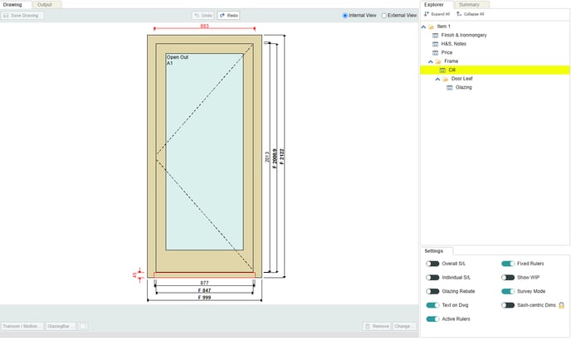
Task: Disable the Fixed Rulers switch
Action: pyautogui.click(x=508, y=264)
